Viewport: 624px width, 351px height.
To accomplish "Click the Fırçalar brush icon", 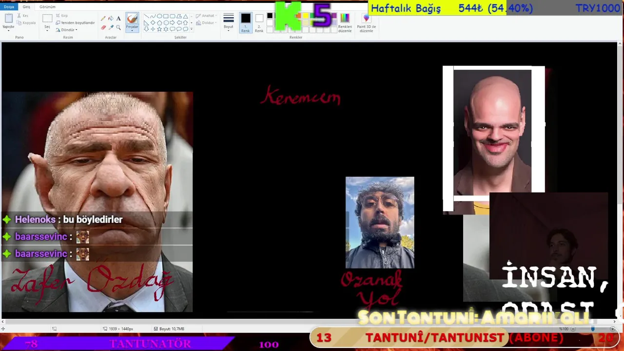I will point(132,19).
